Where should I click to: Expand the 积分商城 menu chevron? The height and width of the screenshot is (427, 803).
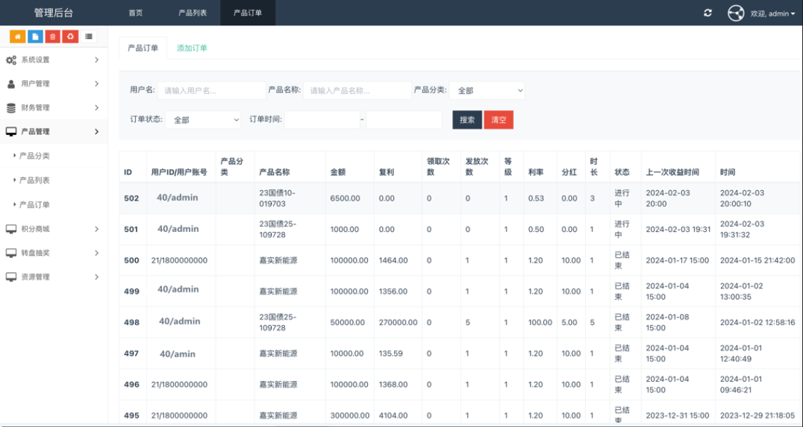[97, 229]
